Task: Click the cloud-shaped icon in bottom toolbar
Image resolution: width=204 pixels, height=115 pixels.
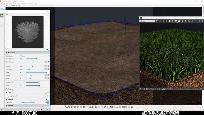Action: click(x=114, y=107)
